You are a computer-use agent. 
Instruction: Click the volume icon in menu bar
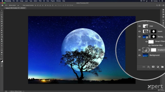pos(152,1)
